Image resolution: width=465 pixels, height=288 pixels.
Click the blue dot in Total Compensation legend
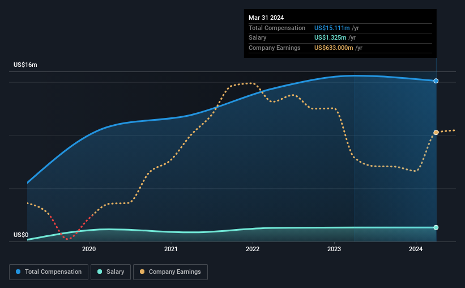point(18,272)
